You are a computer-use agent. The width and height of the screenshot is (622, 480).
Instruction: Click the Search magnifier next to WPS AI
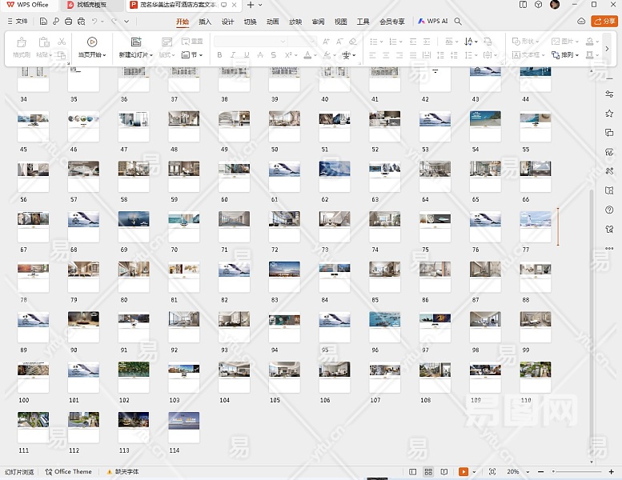pyautogui.click(x=459, y=21)
